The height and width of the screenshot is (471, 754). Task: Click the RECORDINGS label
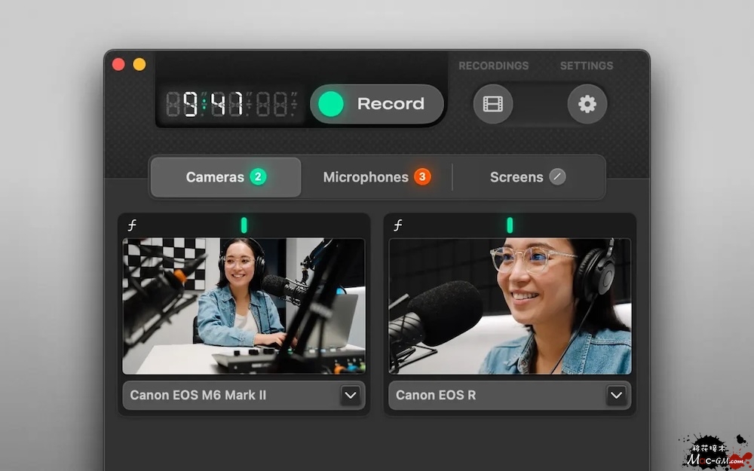pyautogui.click(x=493, y=66)
